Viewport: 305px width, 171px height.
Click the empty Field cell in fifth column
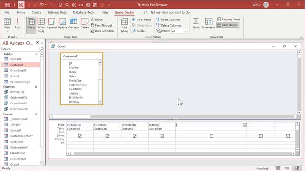point(209,125)
